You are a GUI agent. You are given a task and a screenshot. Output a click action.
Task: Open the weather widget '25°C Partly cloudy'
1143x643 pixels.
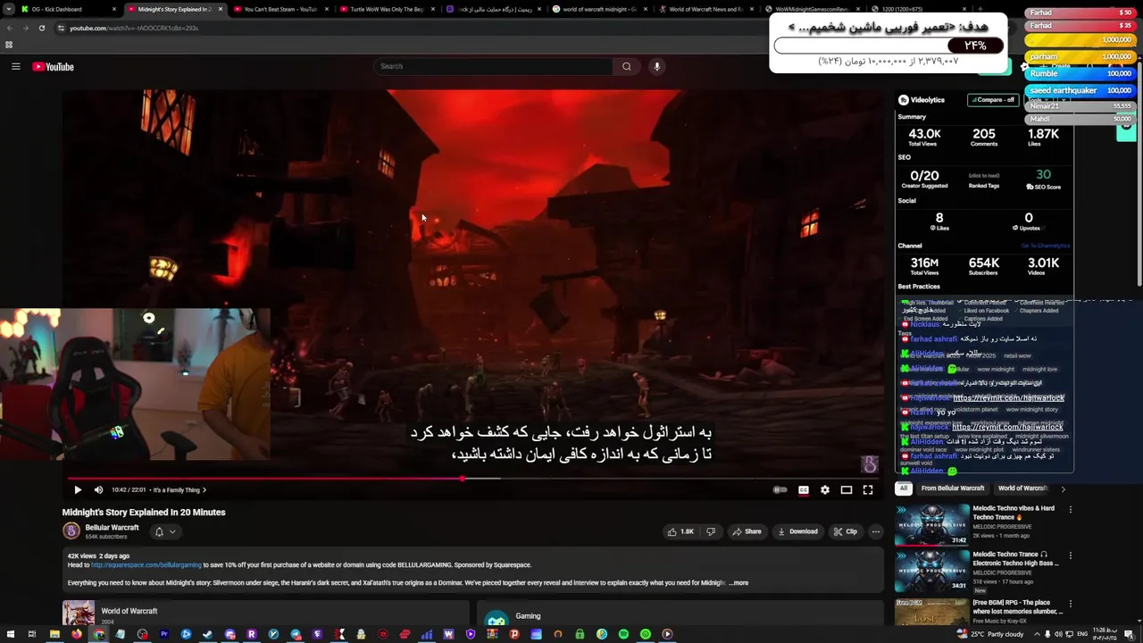989,634
